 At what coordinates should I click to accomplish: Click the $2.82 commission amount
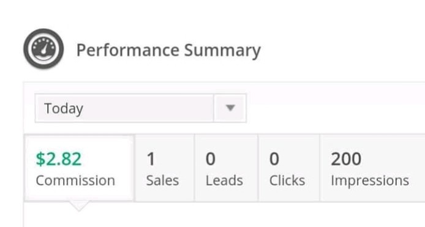click(59, 158)
